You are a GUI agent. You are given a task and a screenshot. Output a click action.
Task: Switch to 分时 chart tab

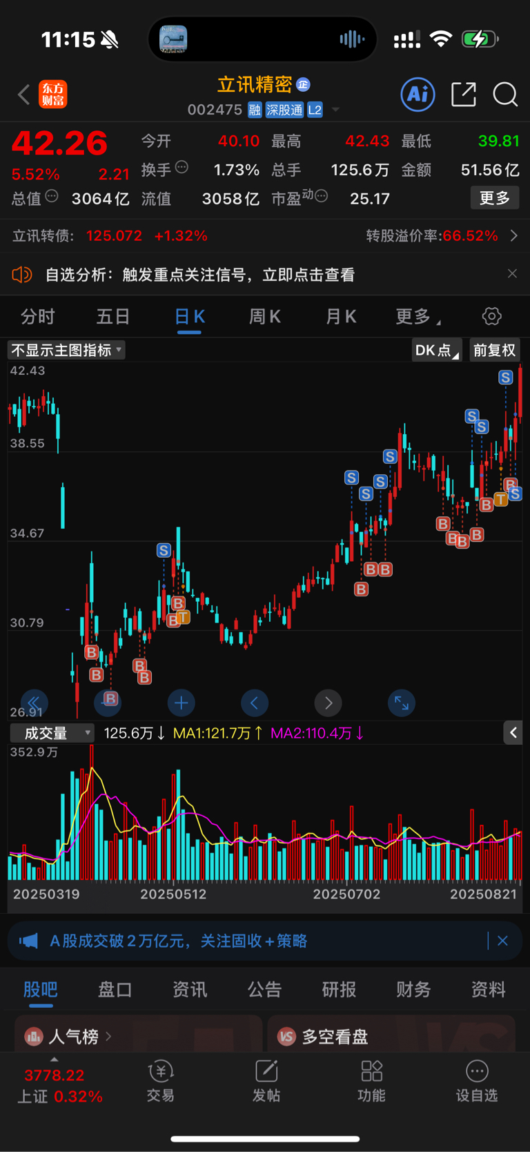pyautogui.click(x=37, y=317)
